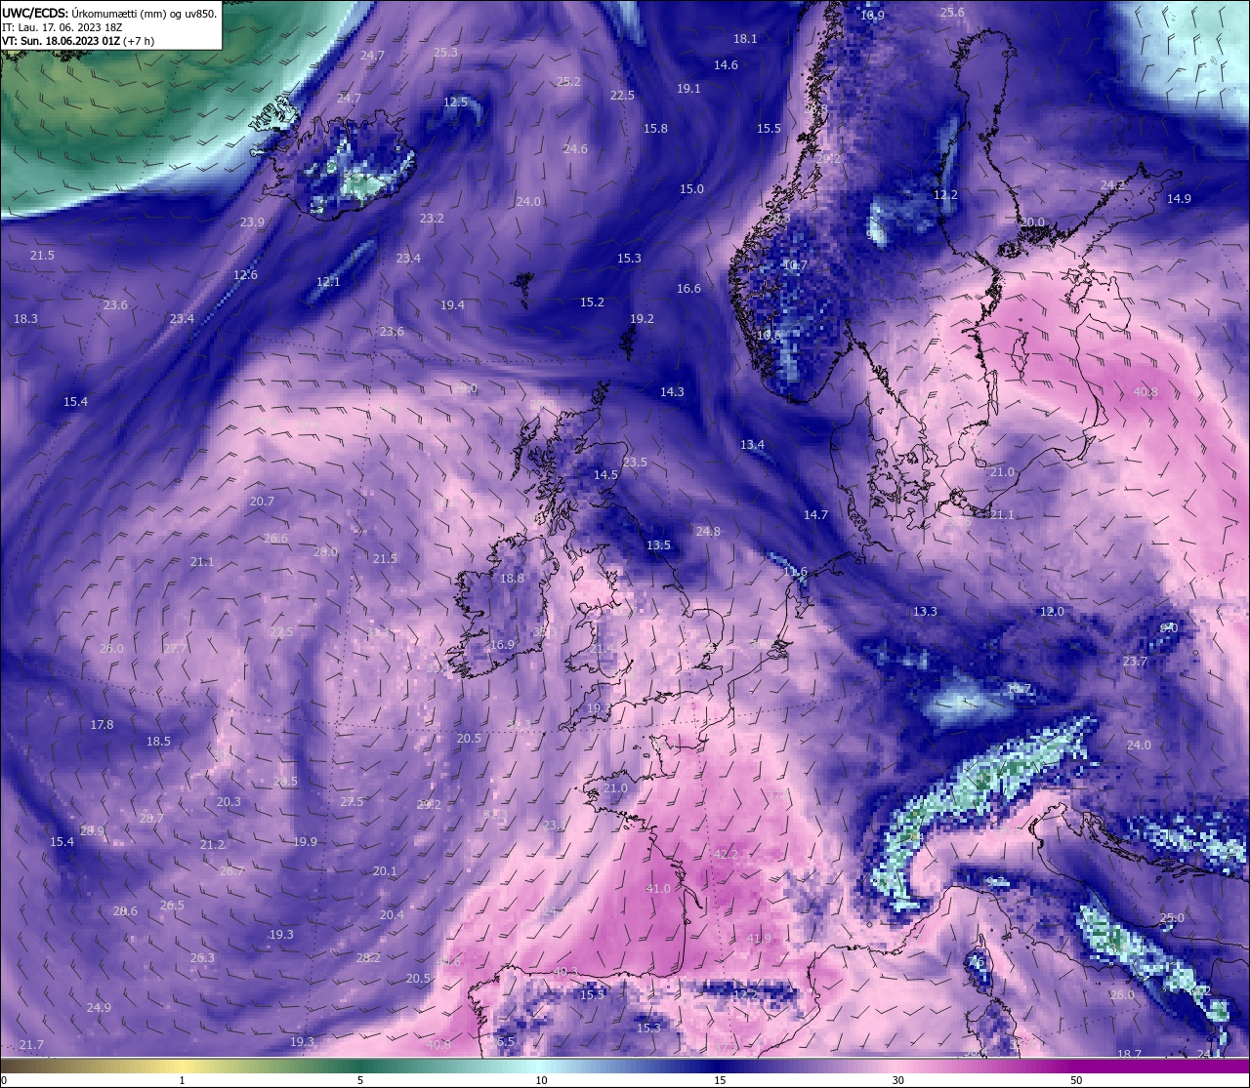Screen dimensions: 1250x1088
Task: Click the 23.7 value at right side
Action: tap(1135, 662)
